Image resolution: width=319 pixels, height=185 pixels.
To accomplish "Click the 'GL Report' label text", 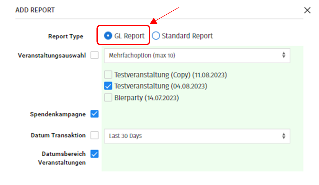I will pyautogui.click(x=129, y=36).
